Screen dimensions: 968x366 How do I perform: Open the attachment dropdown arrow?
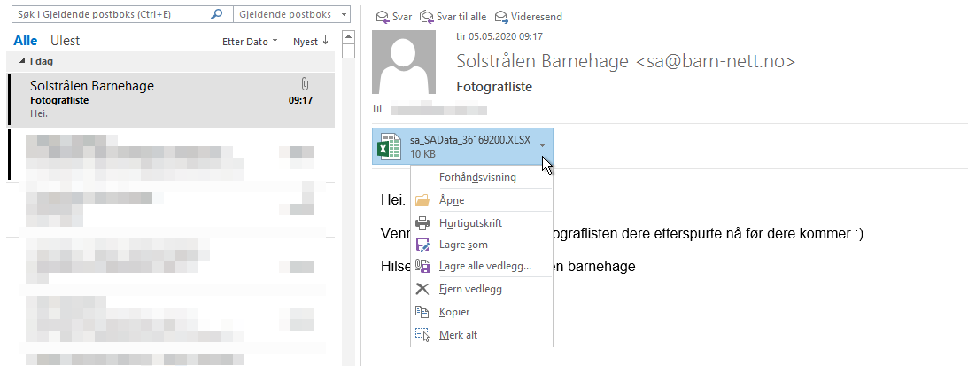tap(542, 146)
